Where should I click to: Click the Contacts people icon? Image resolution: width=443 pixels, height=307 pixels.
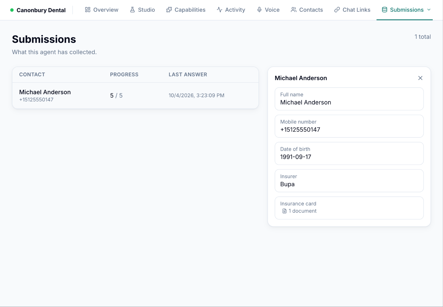pos(293,10)
